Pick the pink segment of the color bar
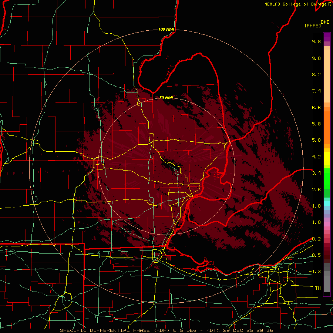The height and width of the screenshot is (333, 333). click(327, 224)
